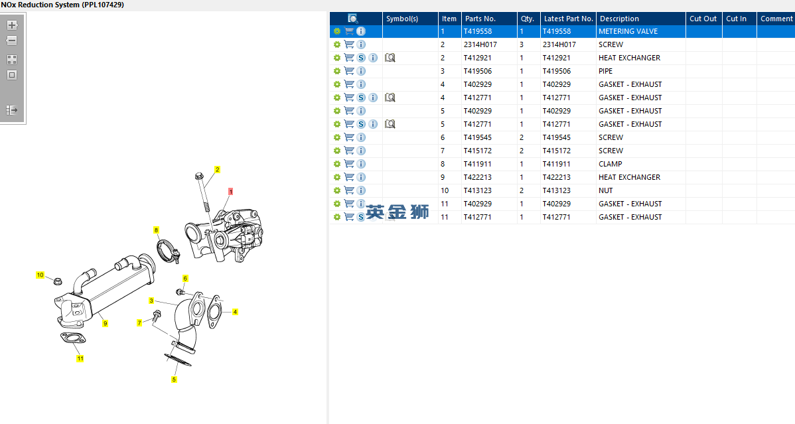
Task: Click green gear icon for CLAMP row
Action: [337, 164]
